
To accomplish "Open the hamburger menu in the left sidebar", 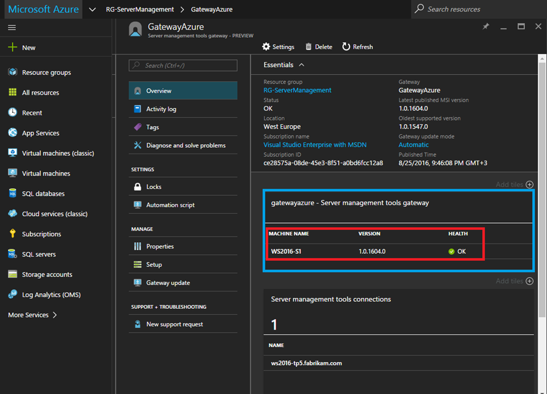I will tap(12, 28).
